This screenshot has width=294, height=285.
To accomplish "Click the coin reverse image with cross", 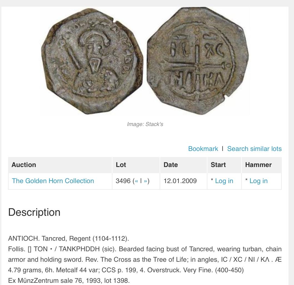I will 198,61.
